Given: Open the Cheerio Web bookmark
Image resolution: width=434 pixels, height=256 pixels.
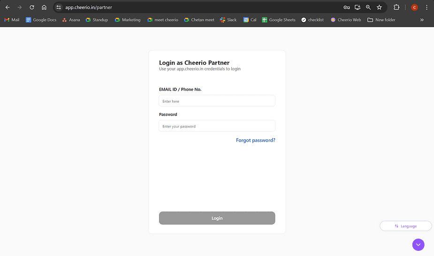Looking at the screenshot, I should tap(346, 20).
